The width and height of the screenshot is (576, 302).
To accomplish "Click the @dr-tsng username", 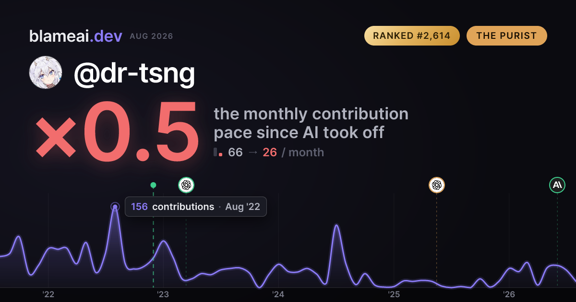I will (x=134, y=73).
